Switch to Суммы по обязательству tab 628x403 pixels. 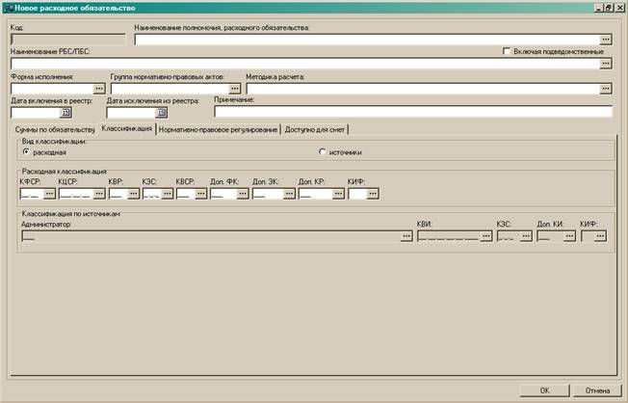point(55,129)
